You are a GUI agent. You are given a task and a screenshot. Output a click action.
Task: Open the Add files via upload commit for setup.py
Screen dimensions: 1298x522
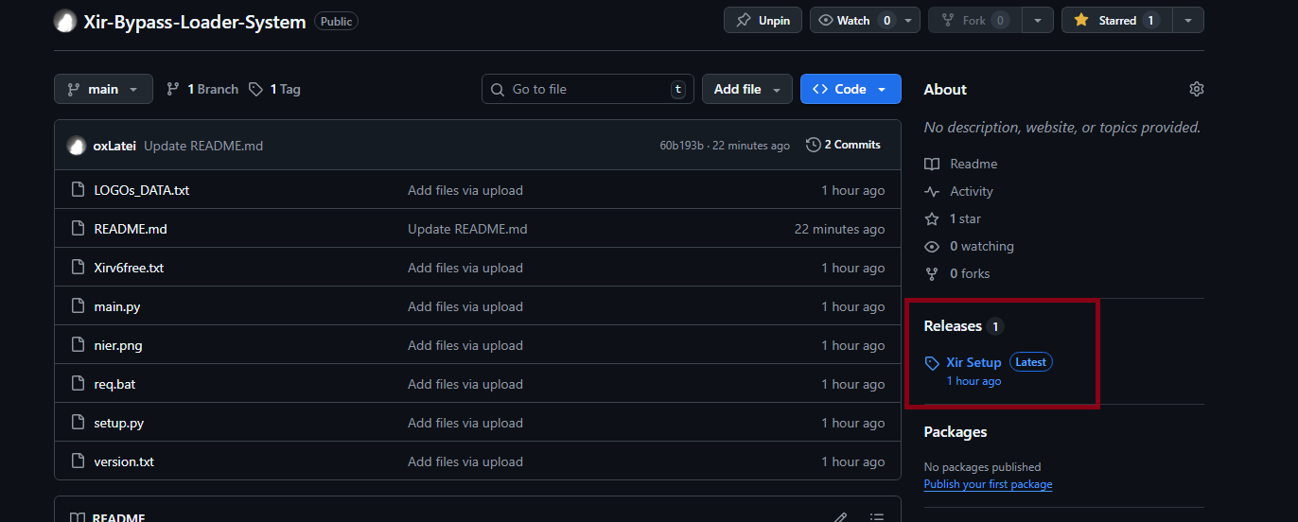(465, 423)
